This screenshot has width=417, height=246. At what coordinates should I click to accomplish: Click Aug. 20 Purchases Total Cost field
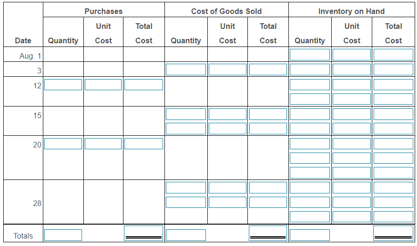(144, 144)
